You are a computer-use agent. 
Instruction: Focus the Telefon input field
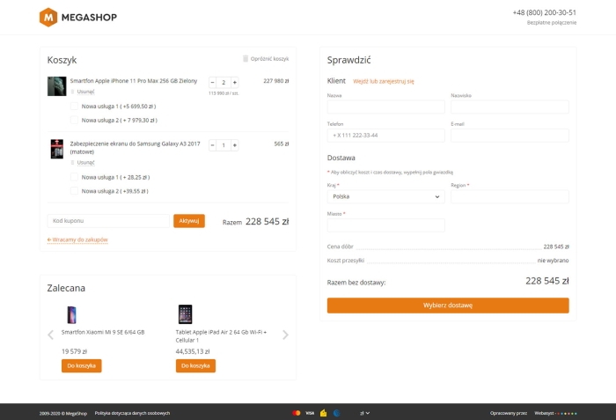pos(385,136)
